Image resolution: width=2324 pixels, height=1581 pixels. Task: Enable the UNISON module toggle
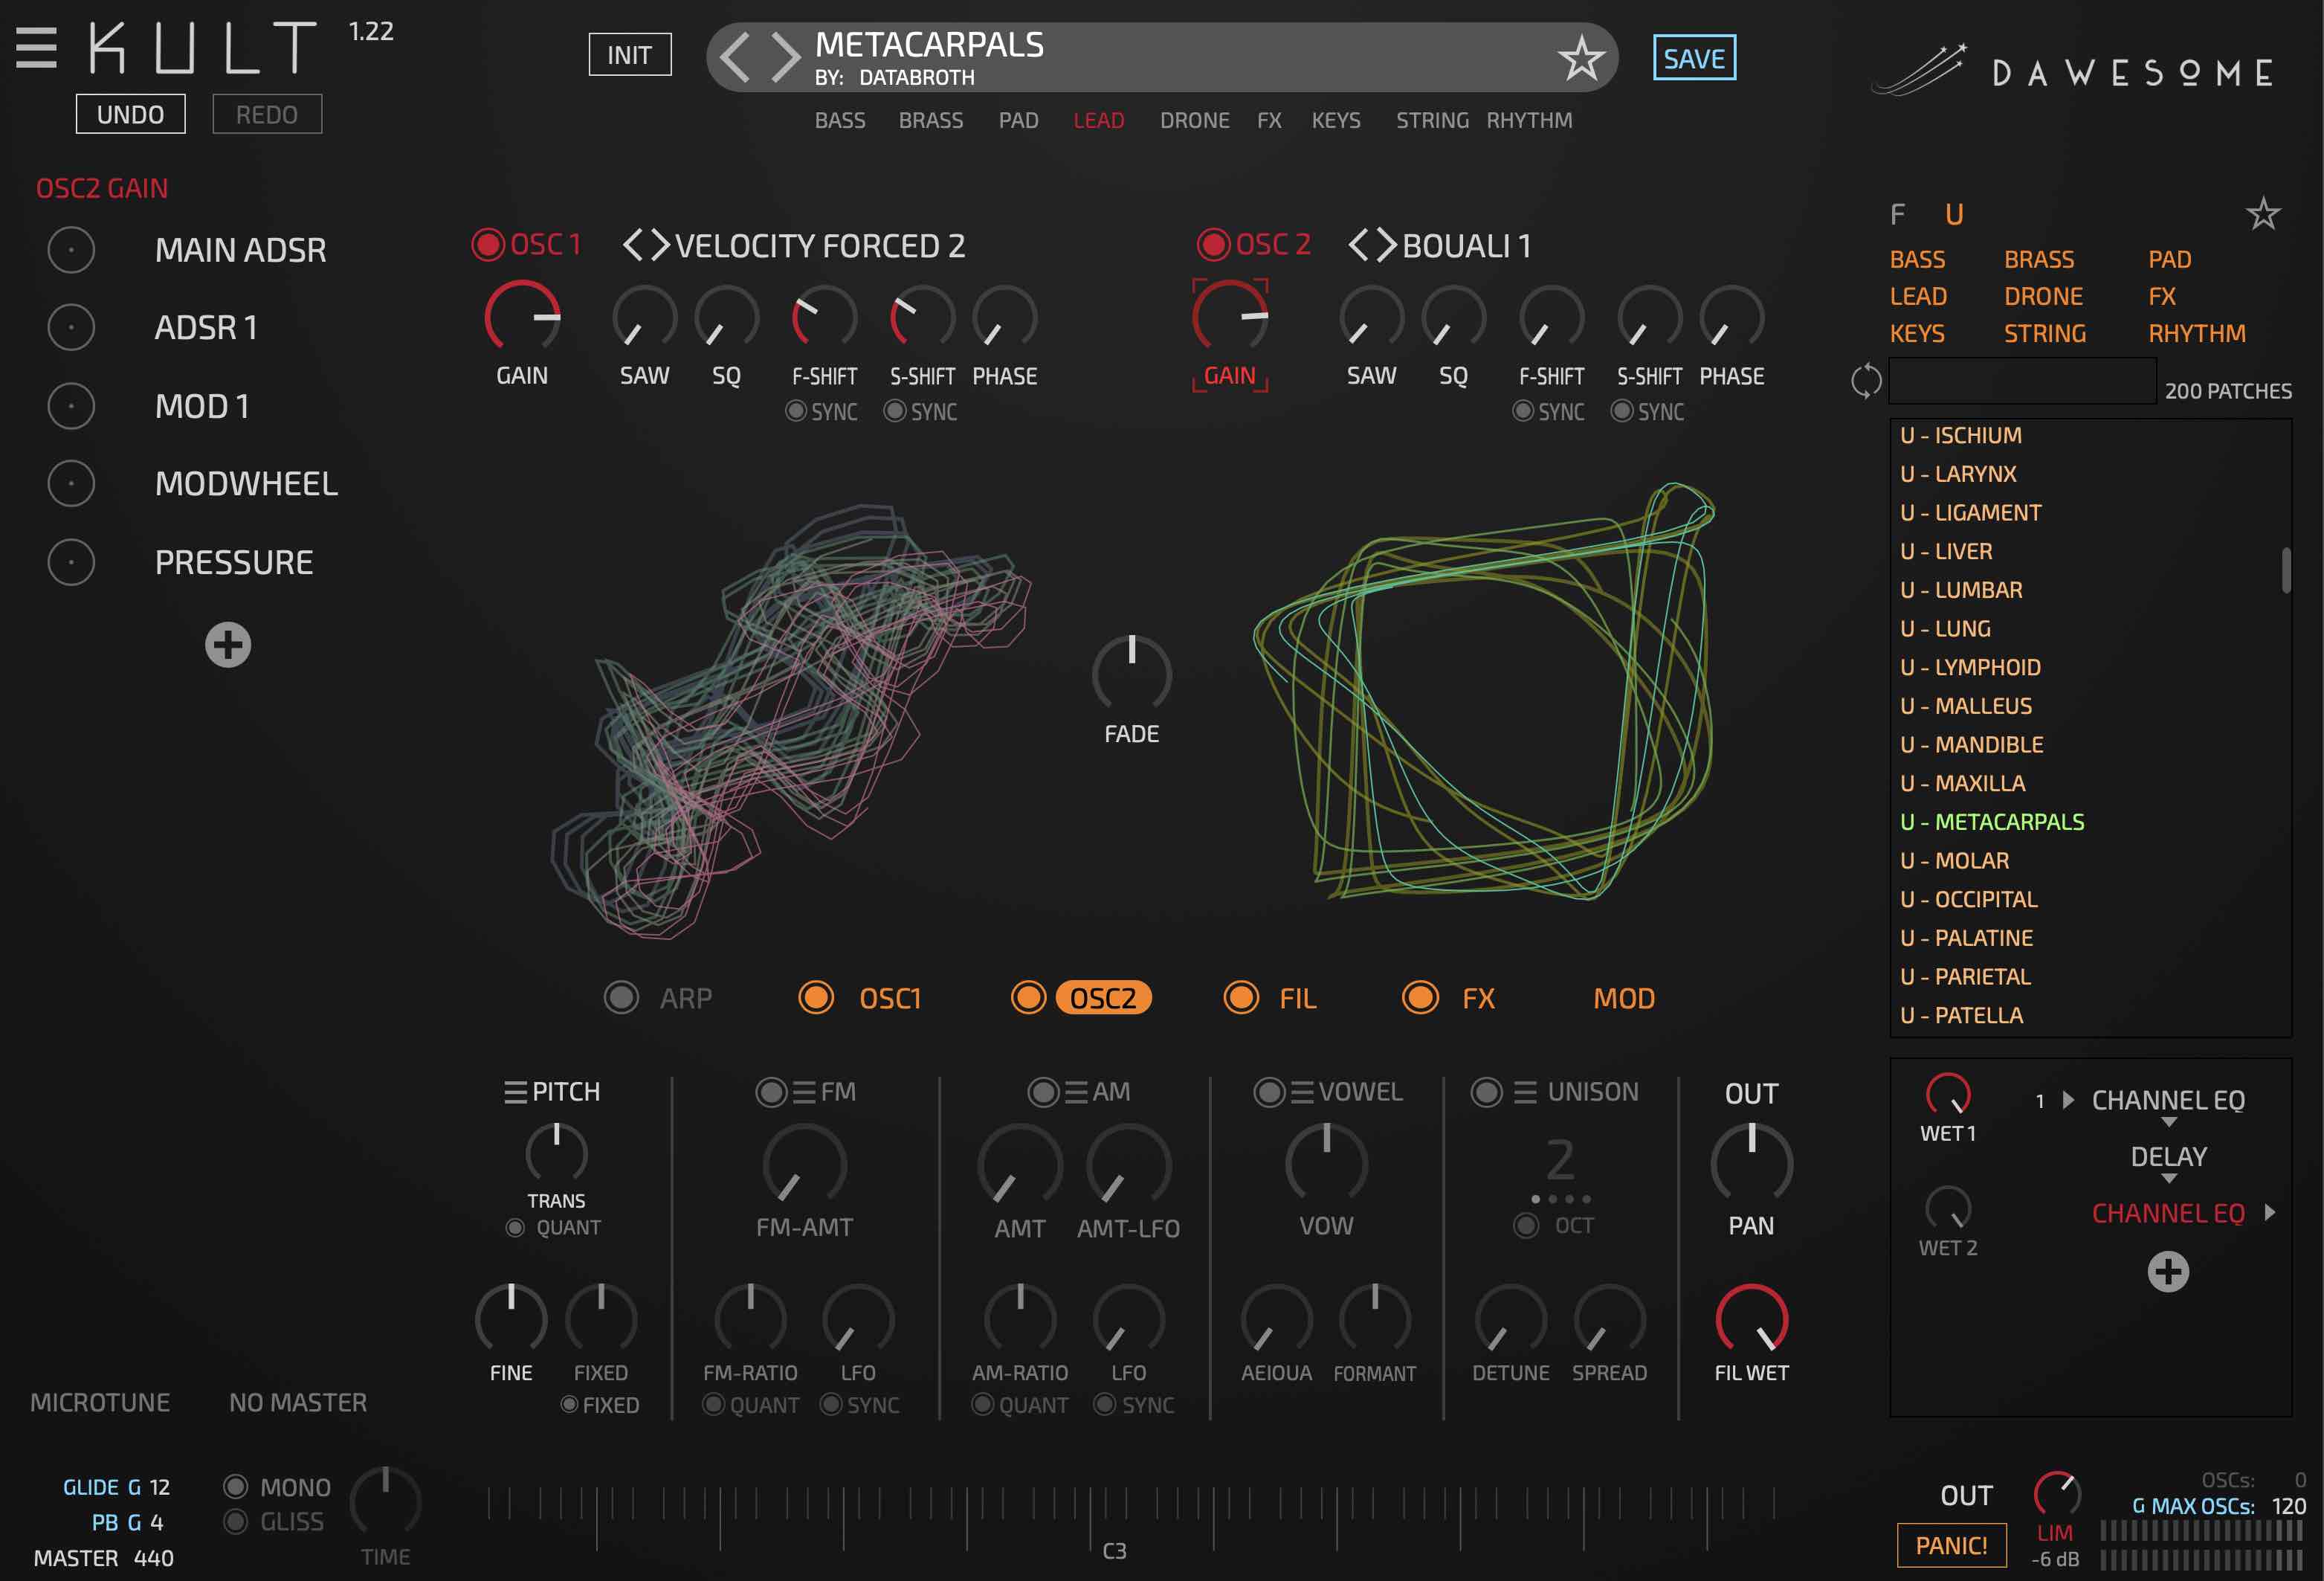1486,1092
